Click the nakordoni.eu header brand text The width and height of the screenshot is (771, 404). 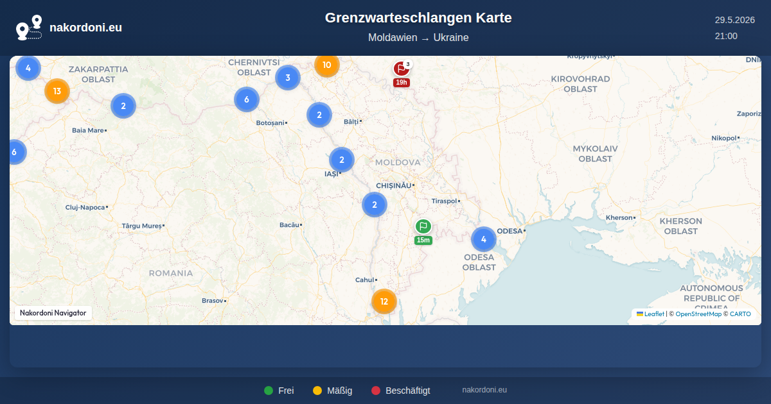point(85,28)
